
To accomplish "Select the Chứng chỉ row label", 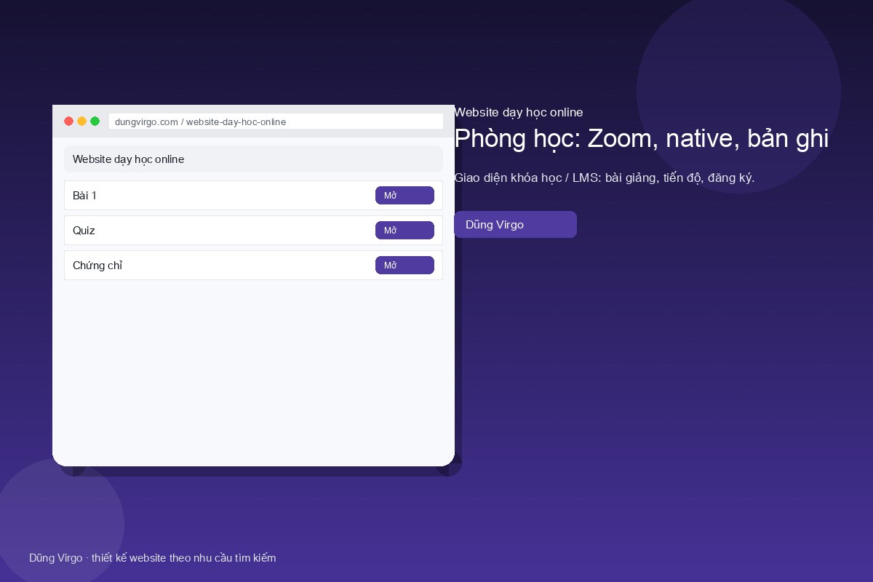I will point(97,266).
